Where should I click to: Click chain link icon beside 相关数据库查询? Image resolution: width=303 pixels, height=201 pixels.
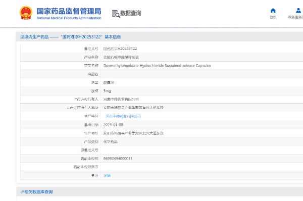(x=22, y=192)
